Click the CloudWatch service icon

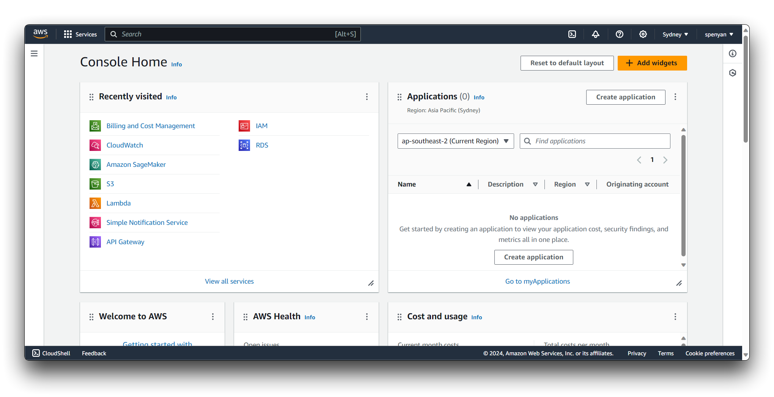pos(95,145)
